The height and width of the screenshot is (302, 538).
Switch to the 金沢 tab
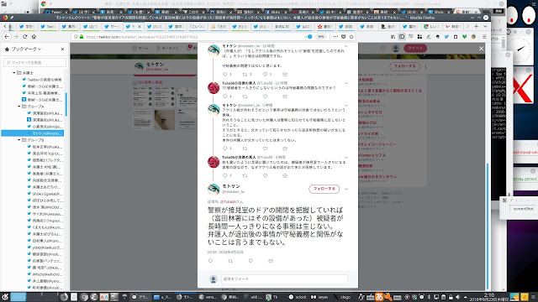pos(389,26)
